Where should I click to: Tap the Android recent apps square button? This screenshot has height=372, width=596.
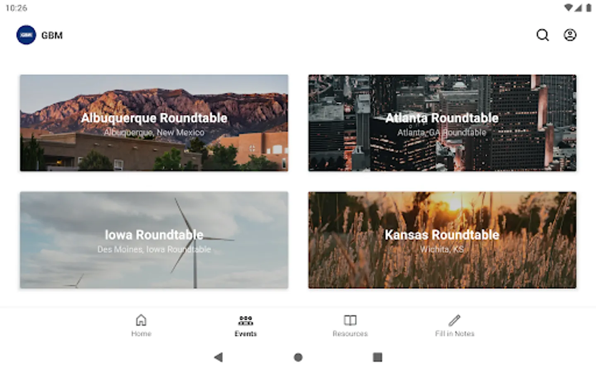pos(377,357)
